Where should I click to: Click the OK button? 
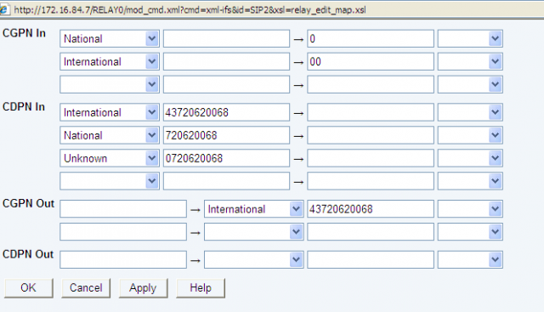click(28, 288)
